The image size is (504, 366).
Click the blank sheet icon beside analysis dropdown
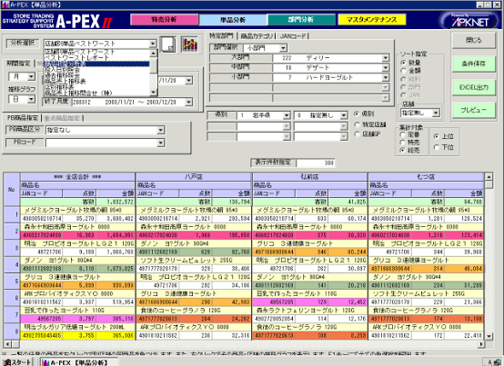coord(168,45)
